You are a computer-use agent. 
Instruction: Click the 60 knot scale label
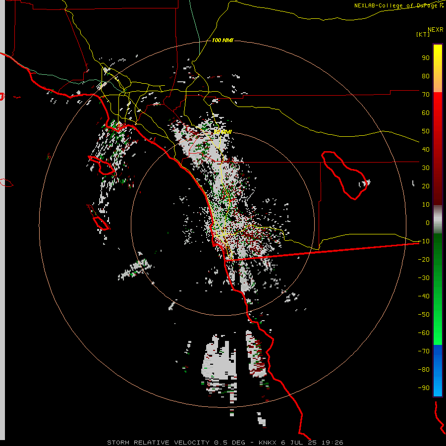[426, 112]
